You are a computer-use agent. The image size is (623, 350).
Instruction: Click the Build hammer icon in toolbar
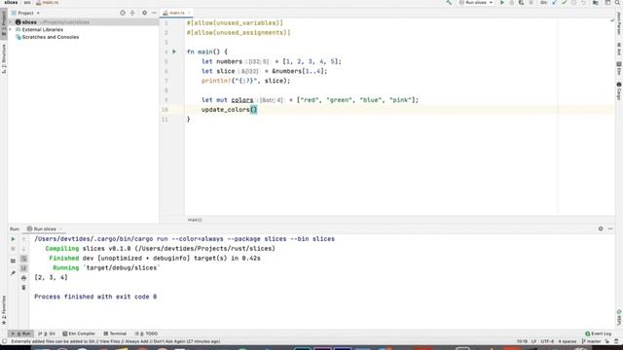[449, 2]
